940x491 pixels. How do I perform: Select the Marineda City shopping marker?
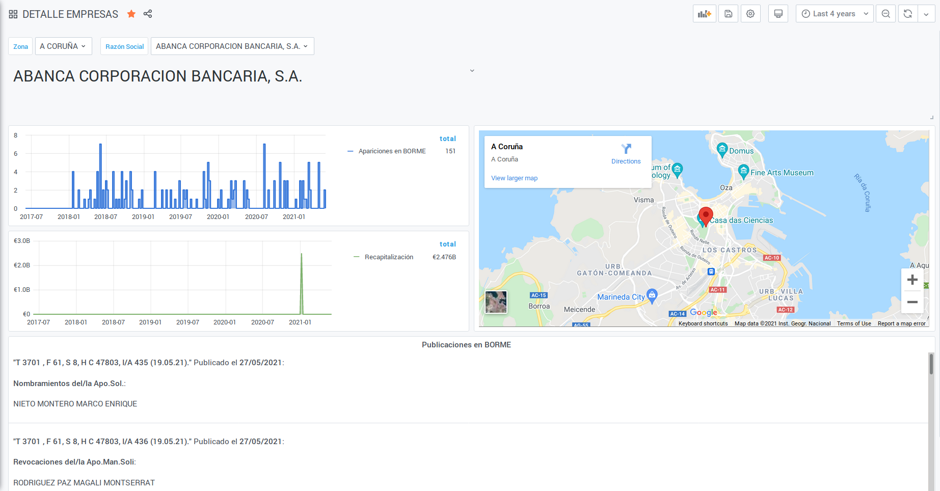tap(652, 295)
